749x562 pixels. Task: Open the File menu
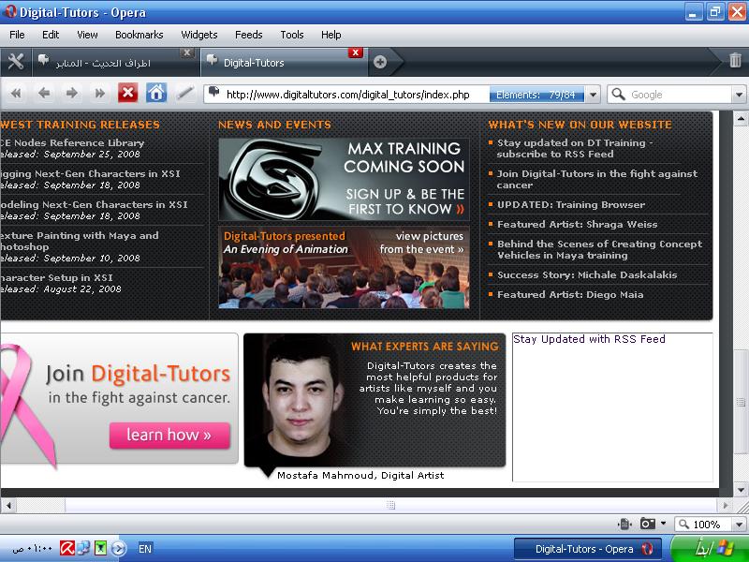click(17, 35)
